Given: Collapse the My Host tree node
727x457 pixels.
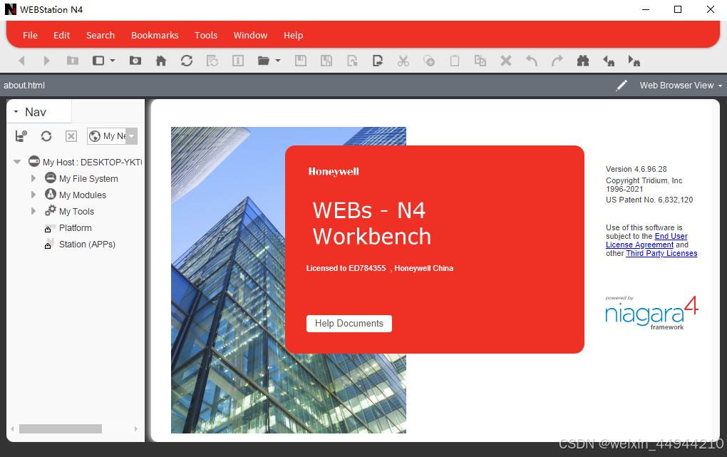Looking at the screenshot, I should (x=17, y=162).
